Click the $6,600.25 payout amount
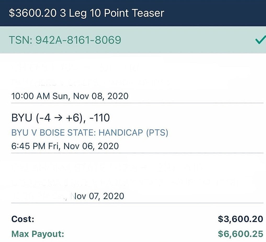Viewport: 266px width, 242px height. click(240, 234)
